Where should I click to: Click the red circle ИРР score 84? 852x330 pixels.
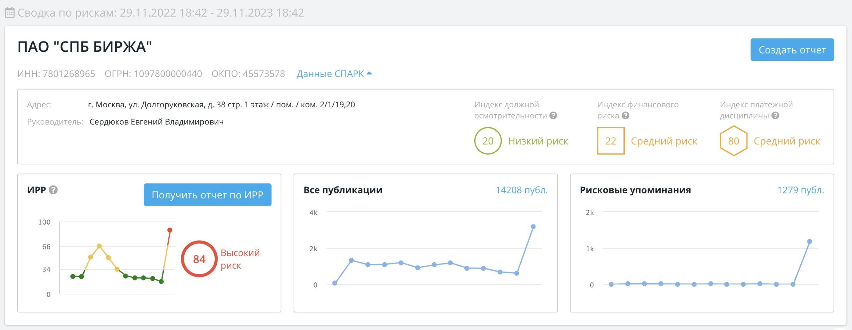pos(199,259)
